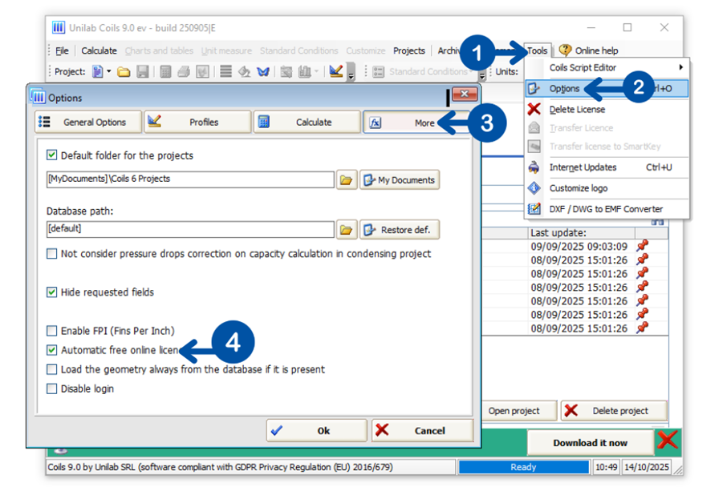Click the Ready status bar indicator
The image size is (727, 503).
tap(523, 468)
